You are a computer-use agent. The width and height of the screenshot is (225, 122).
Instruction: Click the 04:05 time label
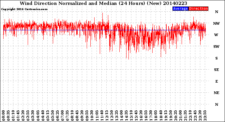point(38,115)
